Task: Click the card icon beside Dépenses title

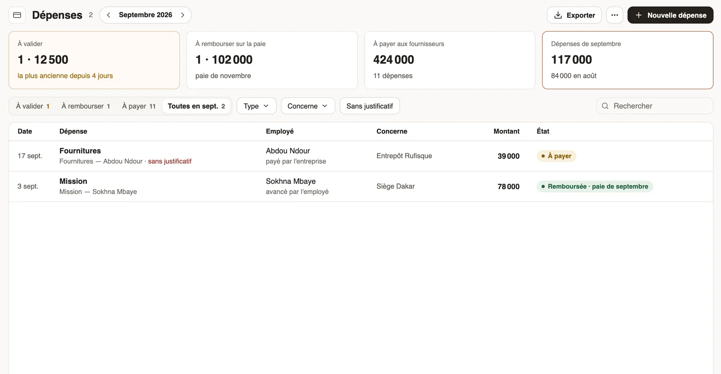Action: [x=17, y=15]
